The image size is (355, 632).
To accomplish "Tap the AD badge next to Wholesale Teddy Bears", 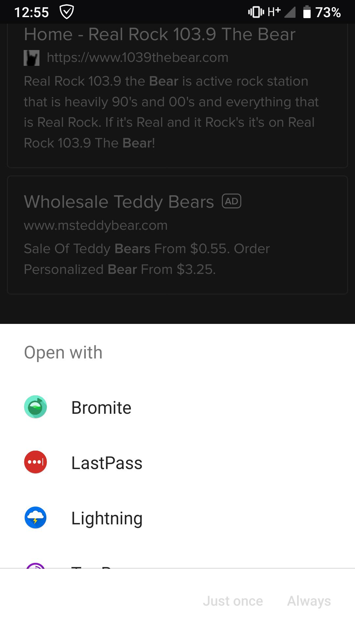I will coord(232,201).
